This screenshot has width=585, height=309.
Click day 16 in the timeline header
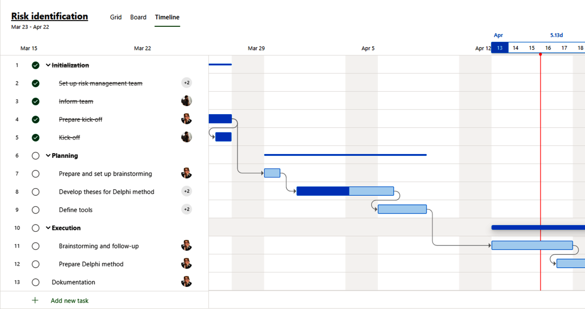548,48
